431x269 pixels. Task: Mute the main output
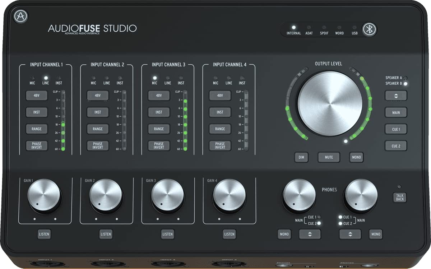[x=329, y=157]
